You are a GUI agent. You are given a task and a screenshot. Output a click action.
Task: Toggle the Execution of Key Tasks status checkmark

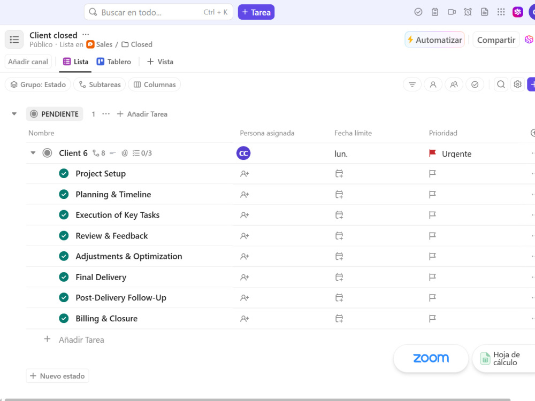(64, 215)
